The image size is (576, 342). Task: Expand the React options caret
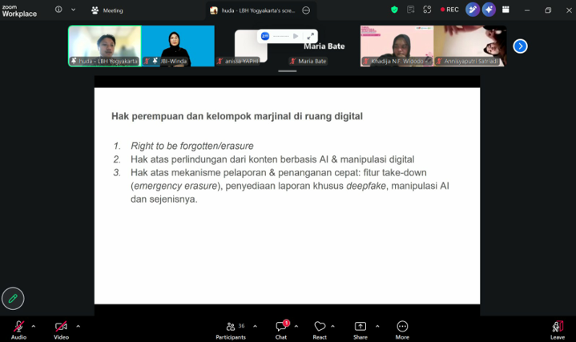point(332,326)
